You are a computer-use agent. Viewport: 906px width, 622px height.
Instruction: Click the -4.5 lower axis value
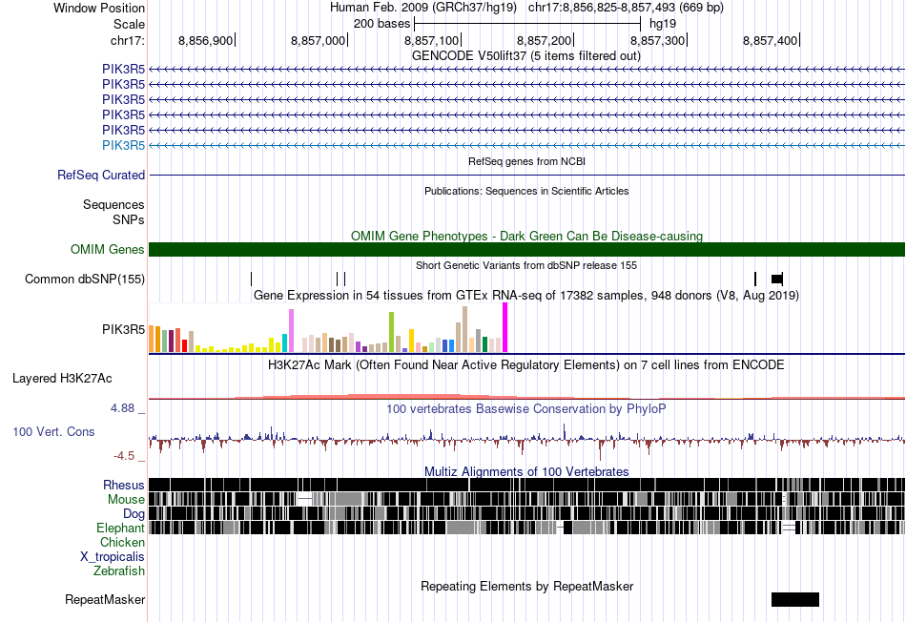tap(124, 456)
